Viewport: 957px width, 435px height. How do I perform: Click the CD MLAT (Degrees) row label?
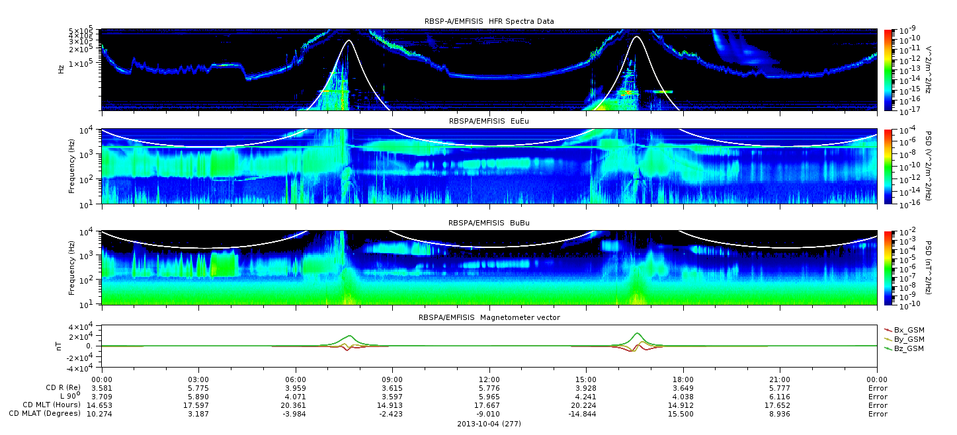click(45, 413)
